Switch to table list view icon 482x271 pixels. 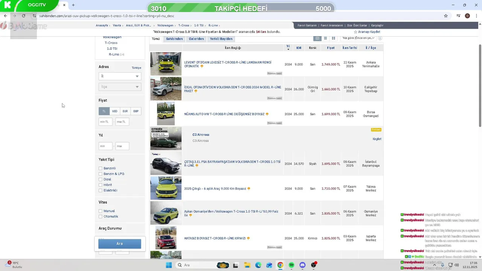pos(317,38)
